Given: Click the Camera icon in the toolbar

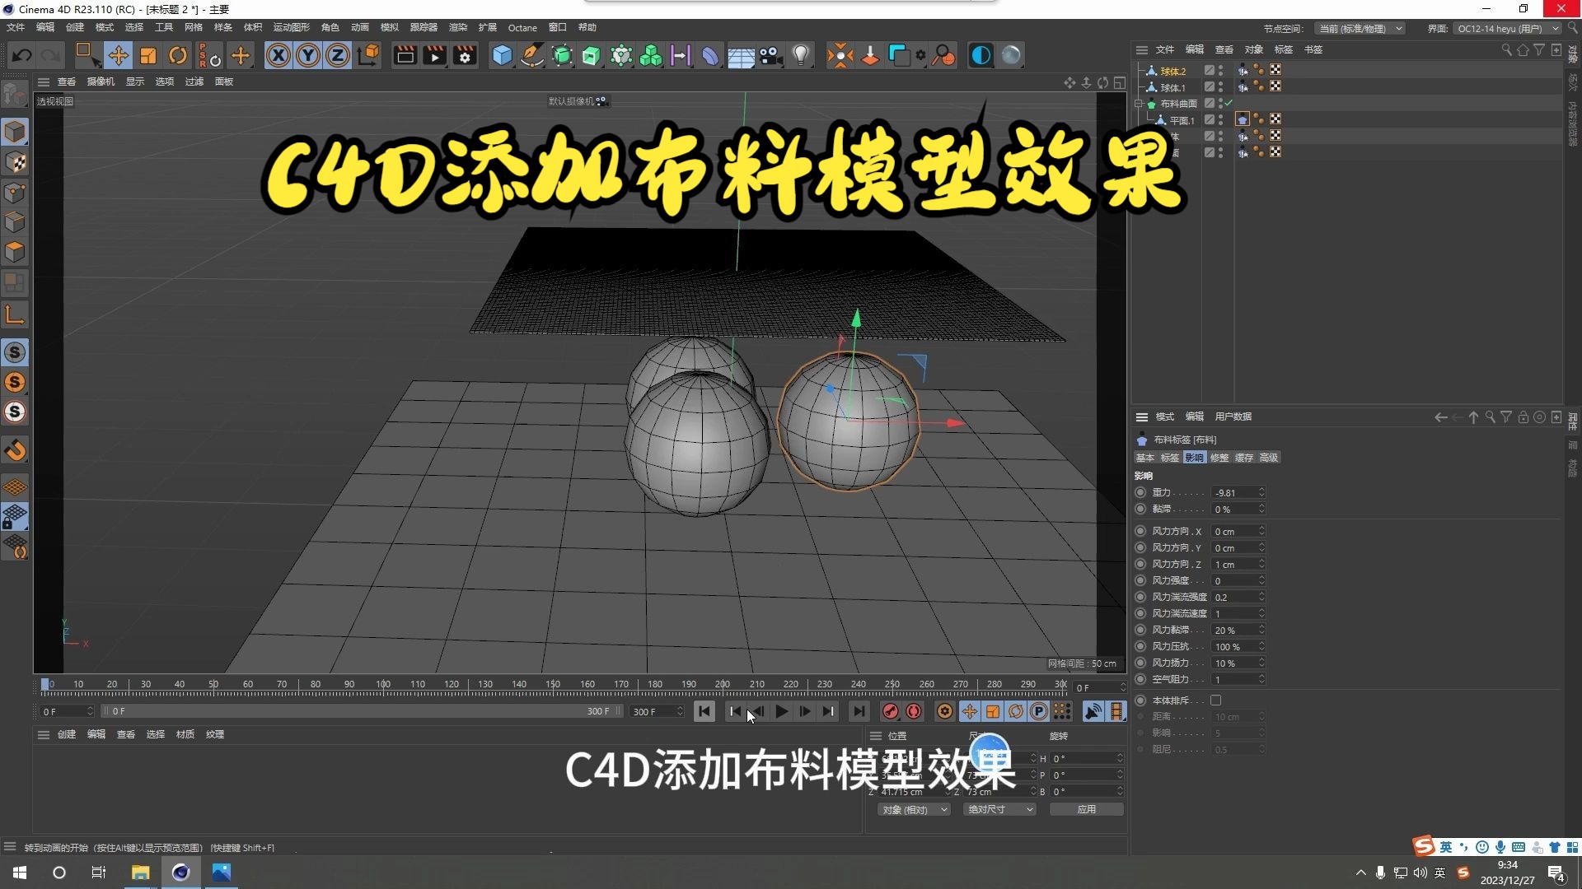Looking at the screenshot, I should click(770, 55).
